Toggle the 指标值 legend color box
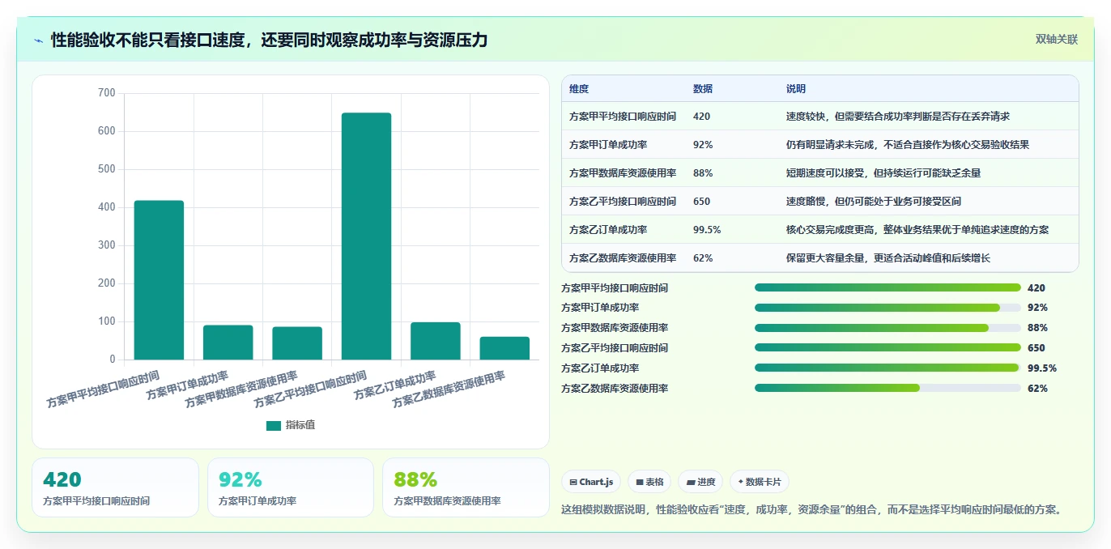 pyautogui.click(x=273, y=425)
